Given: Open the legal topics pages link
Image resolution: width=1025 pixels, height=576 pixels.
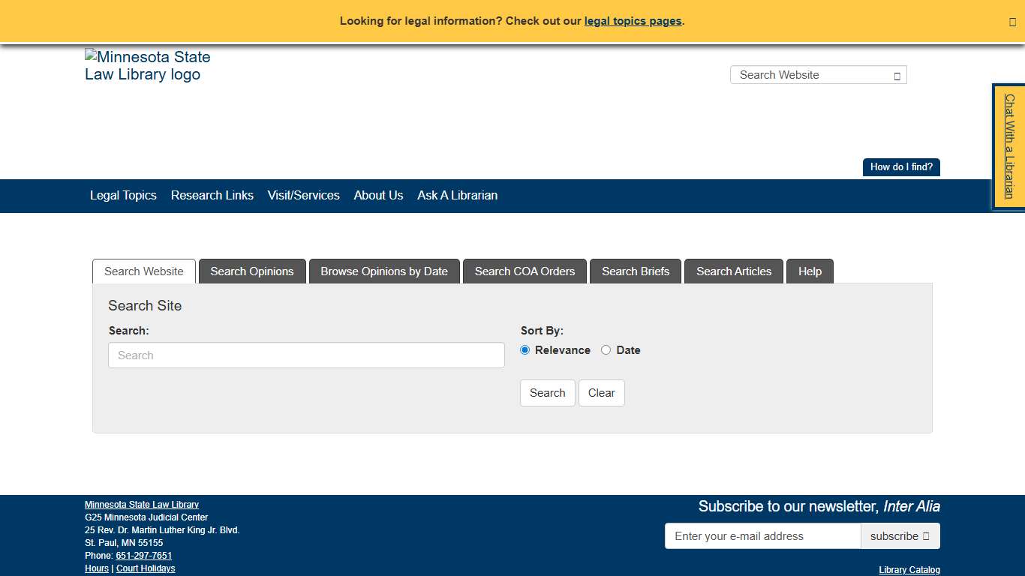Looking at the screenshot, I should pyautogui.click(x=632, y=21).
